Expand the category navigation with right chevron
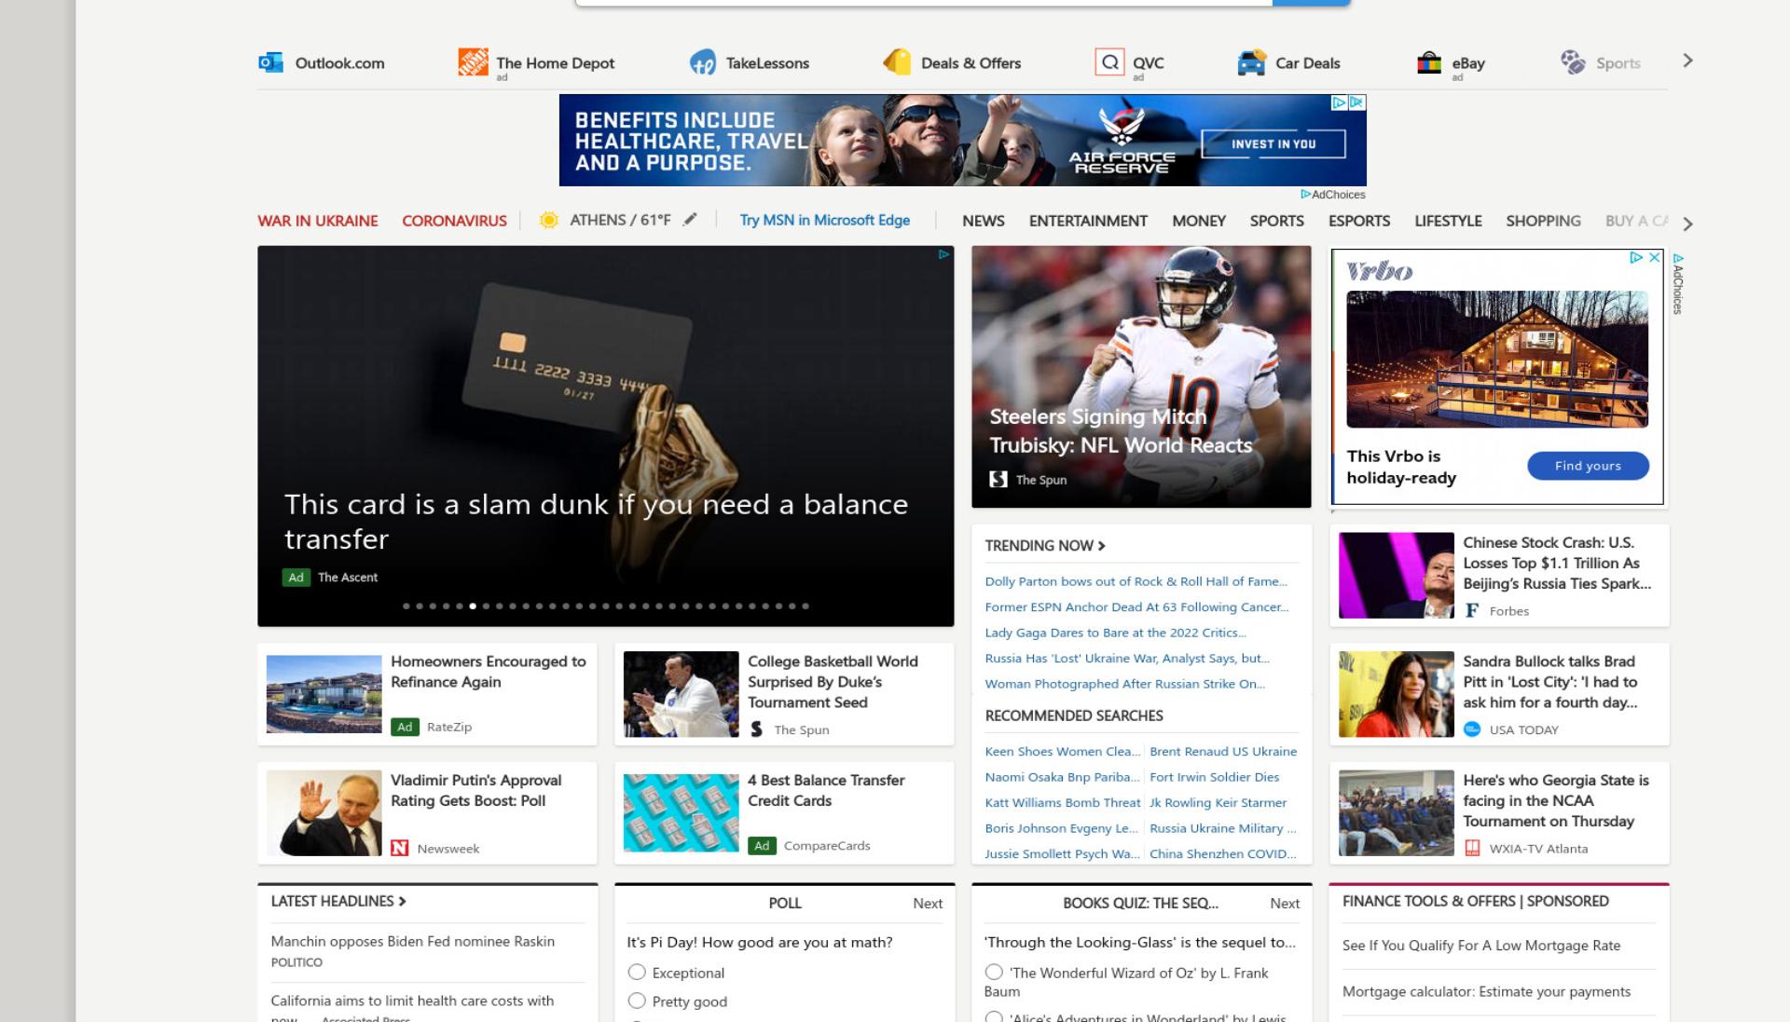Image resolution: width=1790 pixels, height=1022 pixels. pyautogui.click(x=1687, y=224)
